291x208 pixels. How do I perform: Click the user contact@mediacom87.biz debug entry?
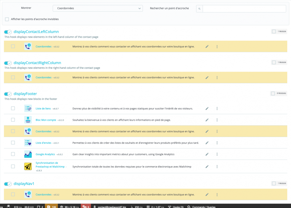click(110, 207)
